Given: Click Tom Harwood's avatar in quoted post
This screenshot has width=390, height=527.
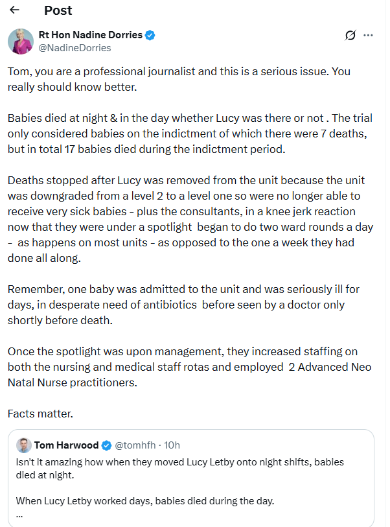Looking at the screenshot, I should tap(24, 445).
